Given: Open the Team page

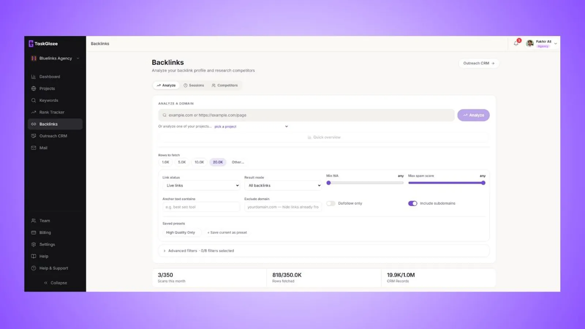Looking at the screenshot, I should 55,221.
